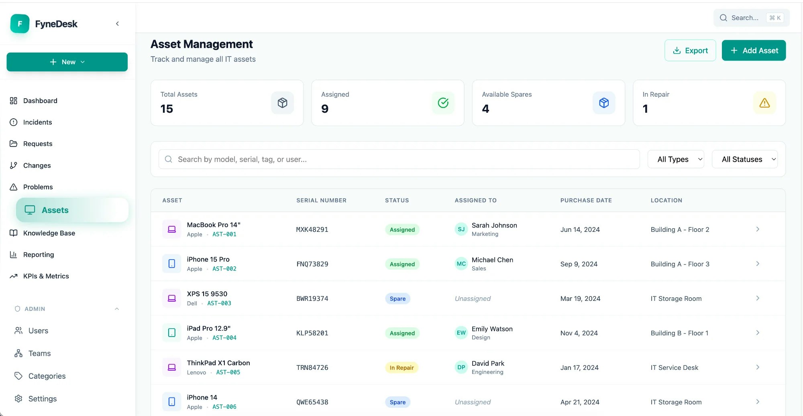Export the asset list
803x416 pixels.
[x=690, y=50]
